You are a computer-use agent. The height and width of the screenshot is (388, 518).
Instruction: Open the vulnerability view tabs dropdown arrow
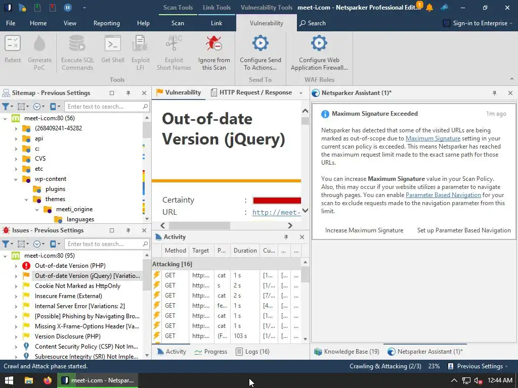(301, 93)
